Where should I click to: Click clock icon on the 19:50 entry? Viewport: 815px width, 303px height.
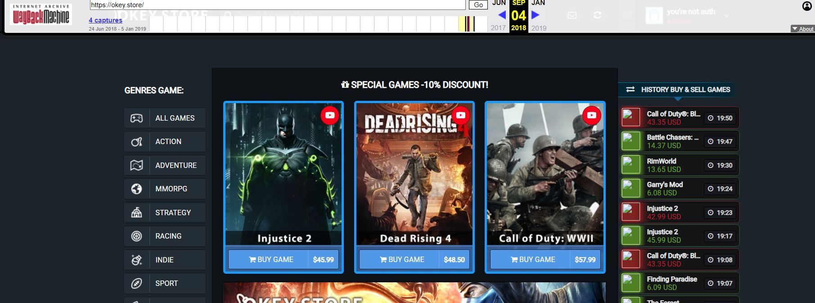[x=711, y=118]
